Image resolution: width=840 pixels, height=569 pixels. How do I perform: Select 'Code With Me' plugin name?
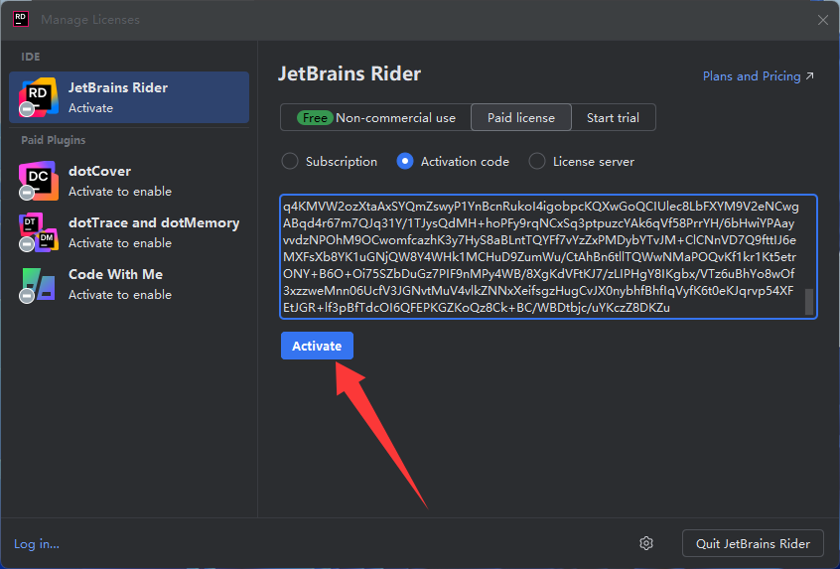pos(116,274)
